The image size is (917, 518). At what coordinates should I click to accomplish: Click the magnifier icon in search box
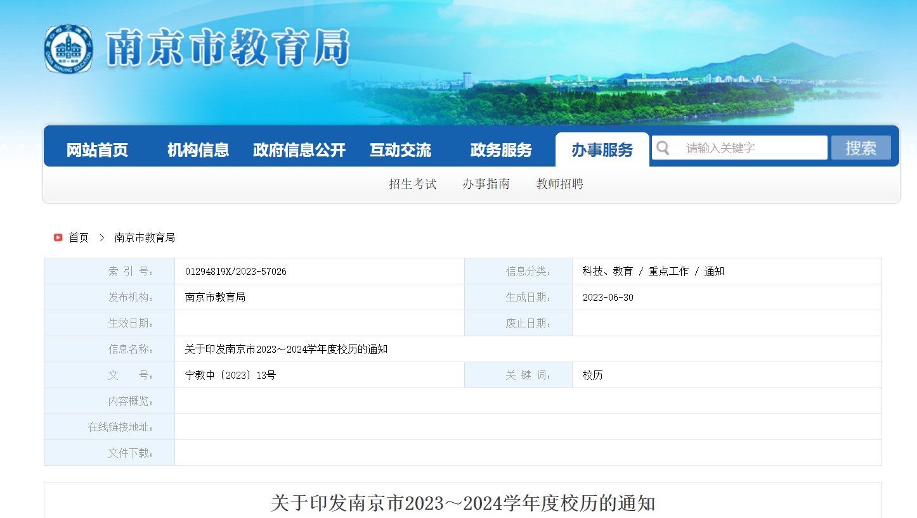pyautogui.click(x=663, y=148)
